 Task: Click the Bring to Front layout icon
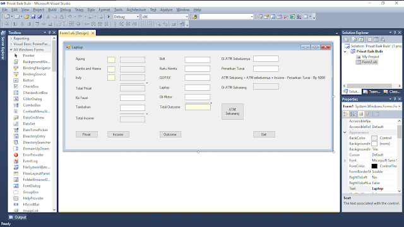(158, 24)
